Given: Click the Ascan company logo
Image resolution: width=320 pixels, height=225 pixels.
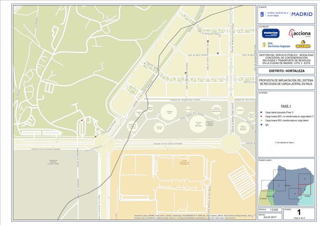Looking at the screenshot, I should pyautogui.click(x=303, y=45).
